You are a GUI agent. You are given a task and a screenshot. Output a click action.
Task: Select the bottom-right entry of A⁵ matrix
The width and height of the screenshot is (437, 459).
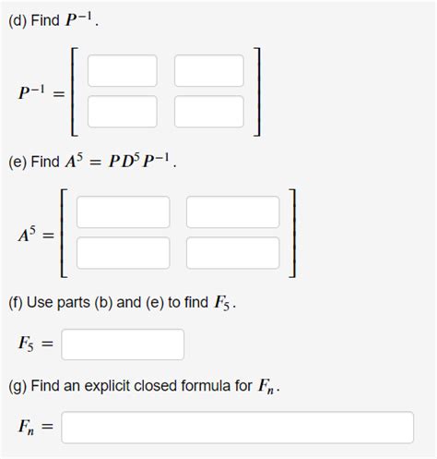232,253
